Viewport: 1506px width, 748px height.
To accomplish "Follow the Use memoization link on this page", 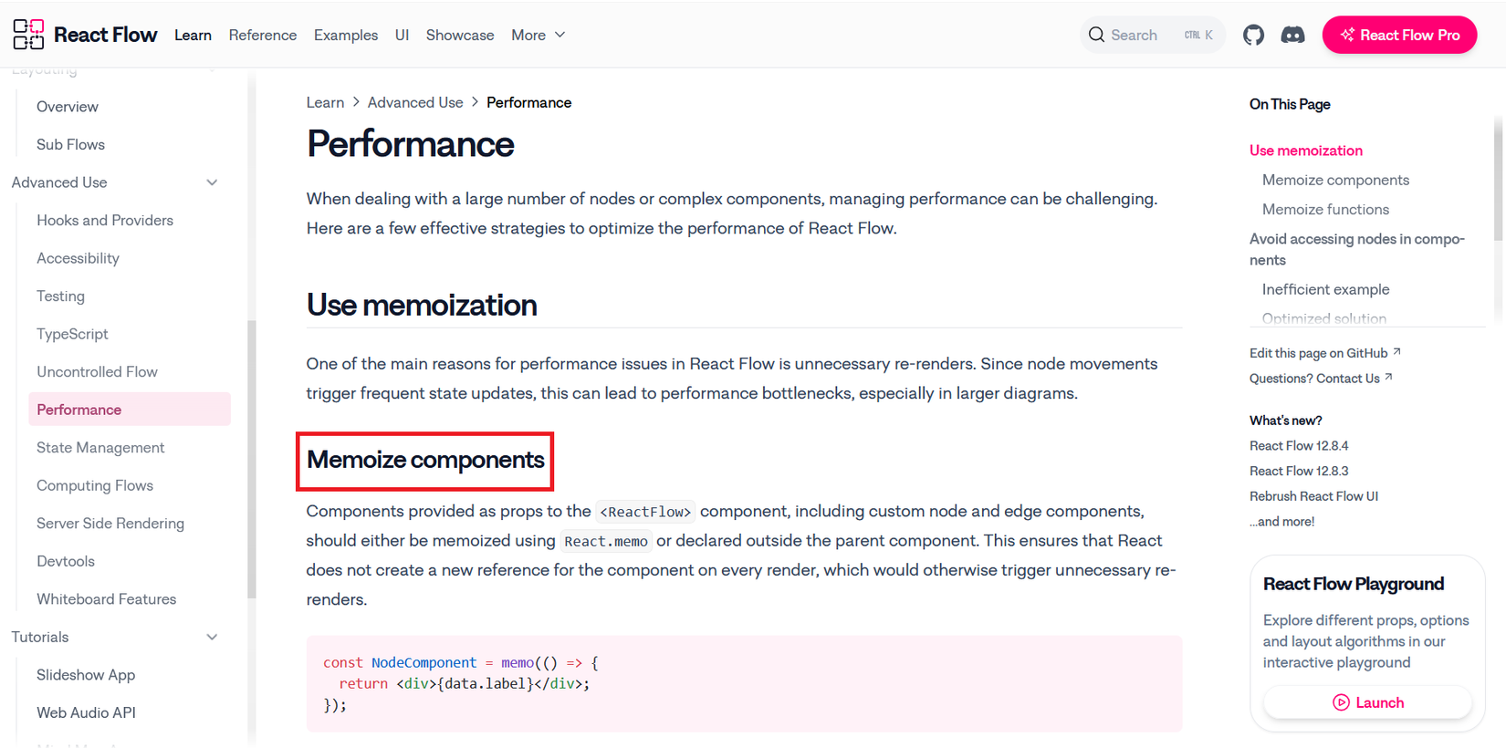I will pos(1305,150).
